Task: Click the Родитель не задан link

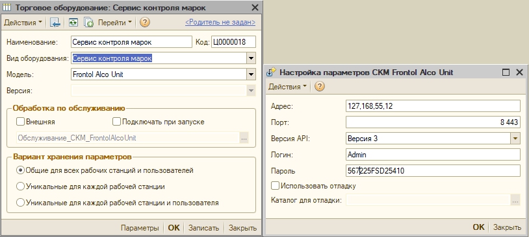Action: (220, 23)
